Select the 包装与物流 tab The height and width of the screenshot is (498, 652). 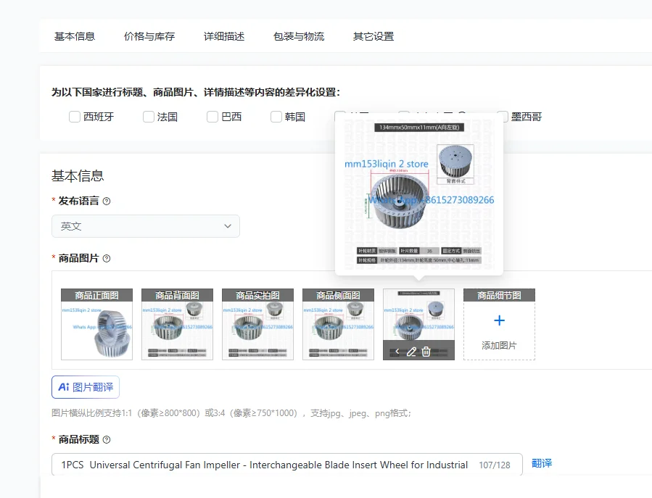pos(299,36)
